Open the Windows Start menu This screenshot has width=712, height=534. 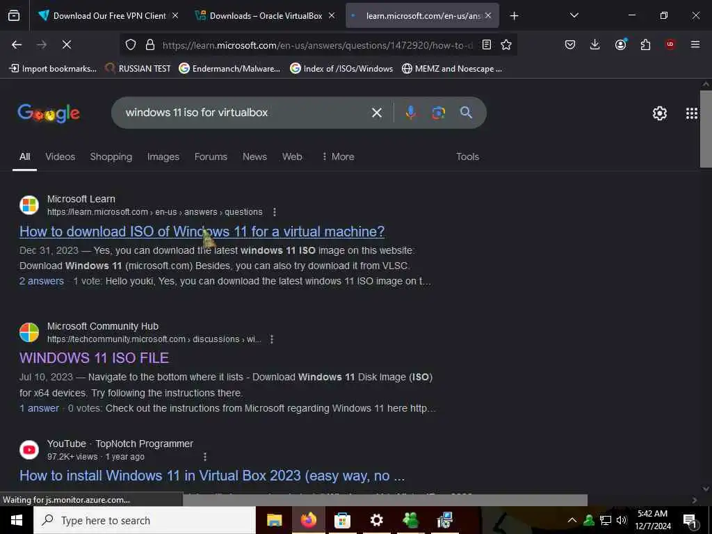[x=17, y=520]
